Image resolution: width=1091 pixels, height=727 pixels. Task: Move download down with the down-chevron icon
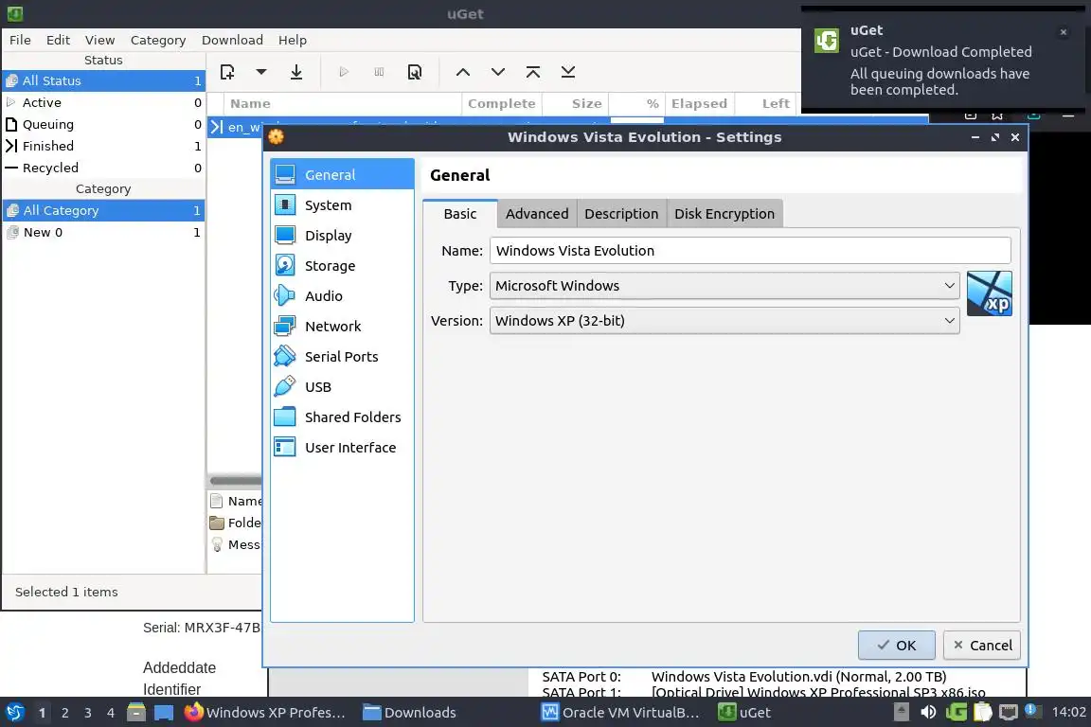(497, 72)
